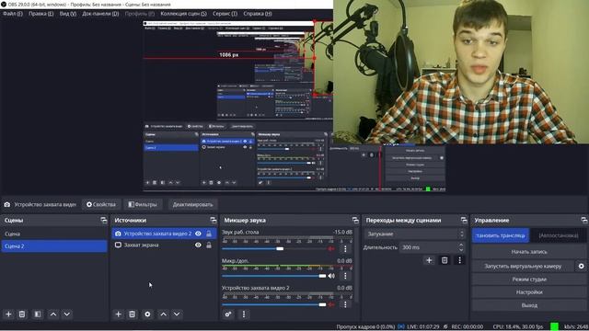Open options for Устройство захвата видео 2 audio
Image resolution: width=589 pixels, height=331 pixels.
(x=345, y=304)
